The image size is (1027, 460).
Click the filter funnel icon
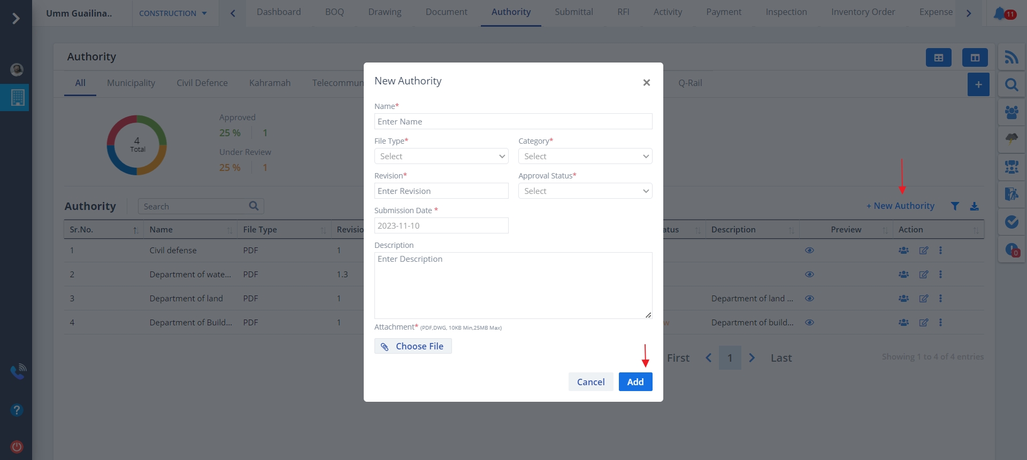pos(955,206)
